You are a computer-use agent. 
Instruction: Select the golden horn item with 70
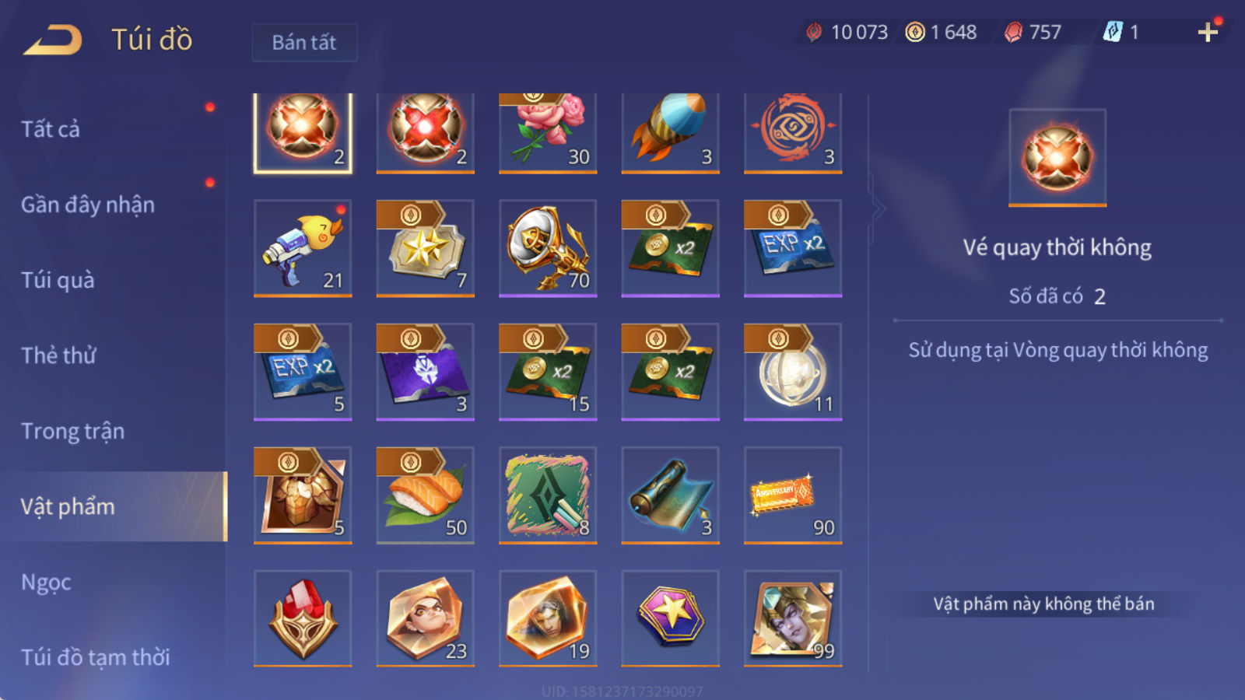[x=548, y=248]
